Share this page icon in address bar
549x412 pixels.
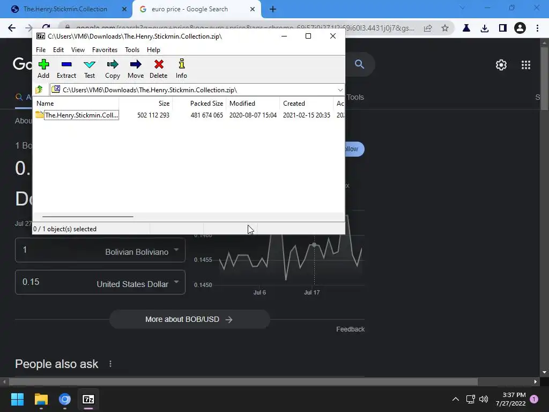click(428, 28)
